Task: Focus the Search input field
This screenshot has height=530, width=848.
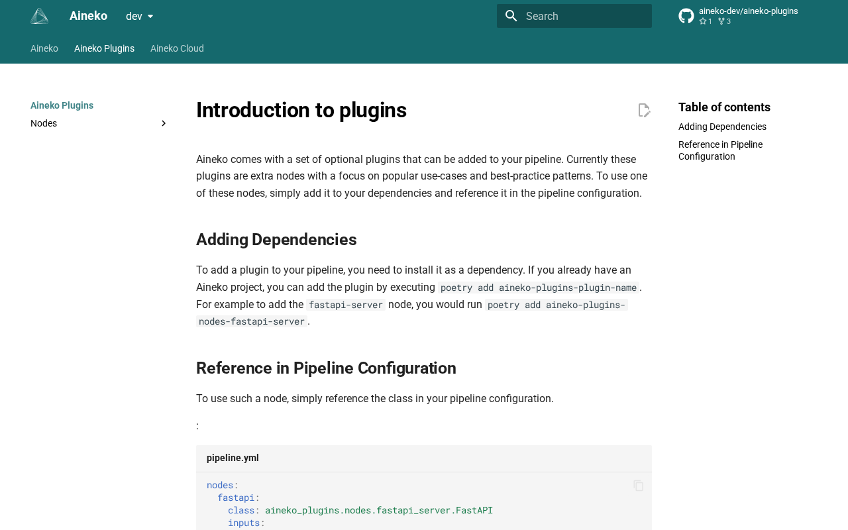Action: coord(584,16)
